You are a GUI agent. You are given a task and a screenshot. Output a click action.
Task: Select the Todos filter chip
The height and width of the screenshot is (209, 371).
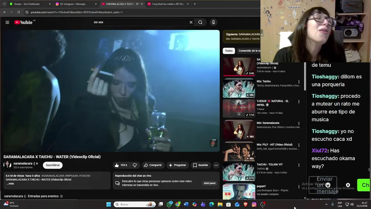click(x=229, y=51)
